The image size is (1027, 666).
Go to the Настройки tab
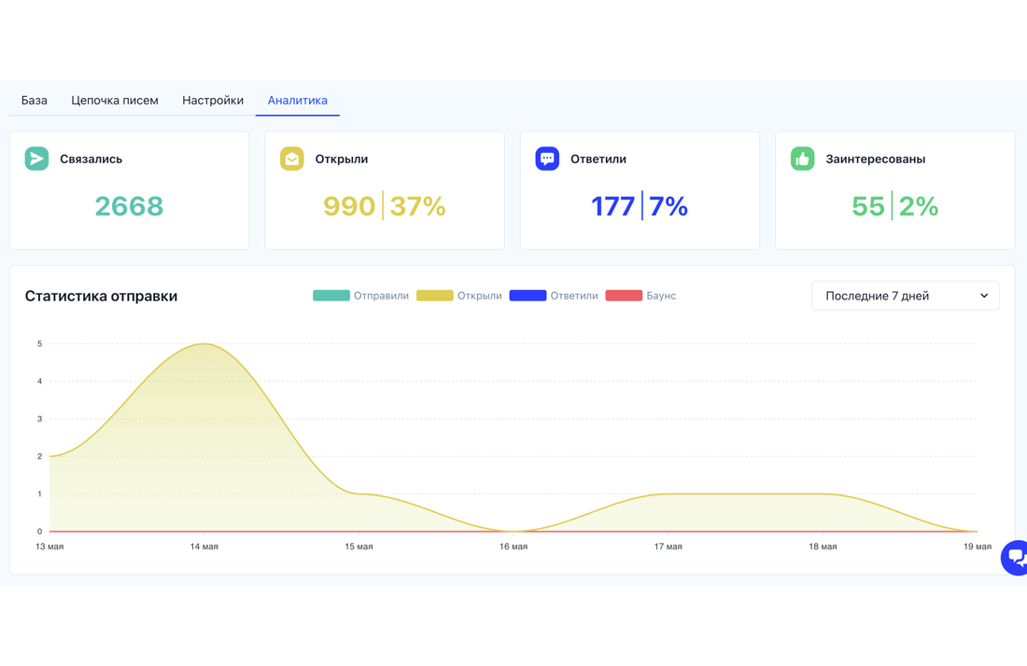pos(213,100)
